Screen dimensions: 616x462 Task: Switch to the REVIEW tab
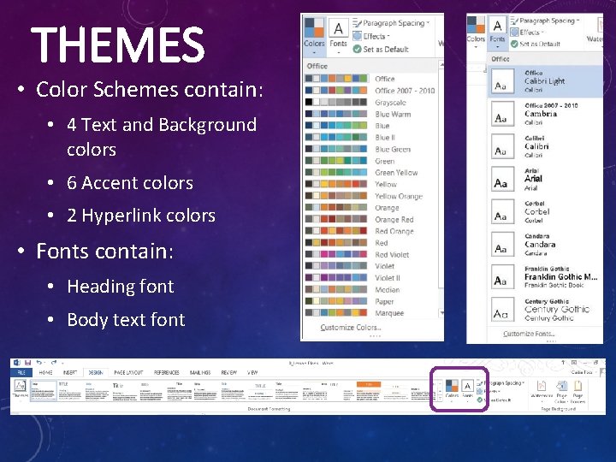pyautogui.click(x=229, y=372)
